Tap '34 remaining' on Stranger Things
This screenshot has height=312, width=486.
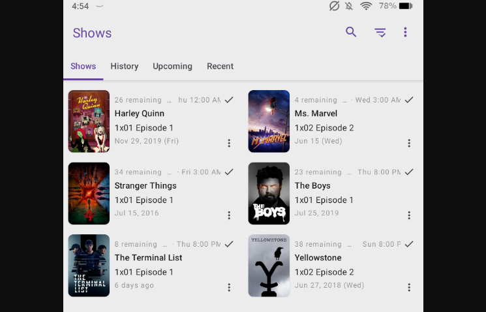pyautogui.click(x=138, y=172)
